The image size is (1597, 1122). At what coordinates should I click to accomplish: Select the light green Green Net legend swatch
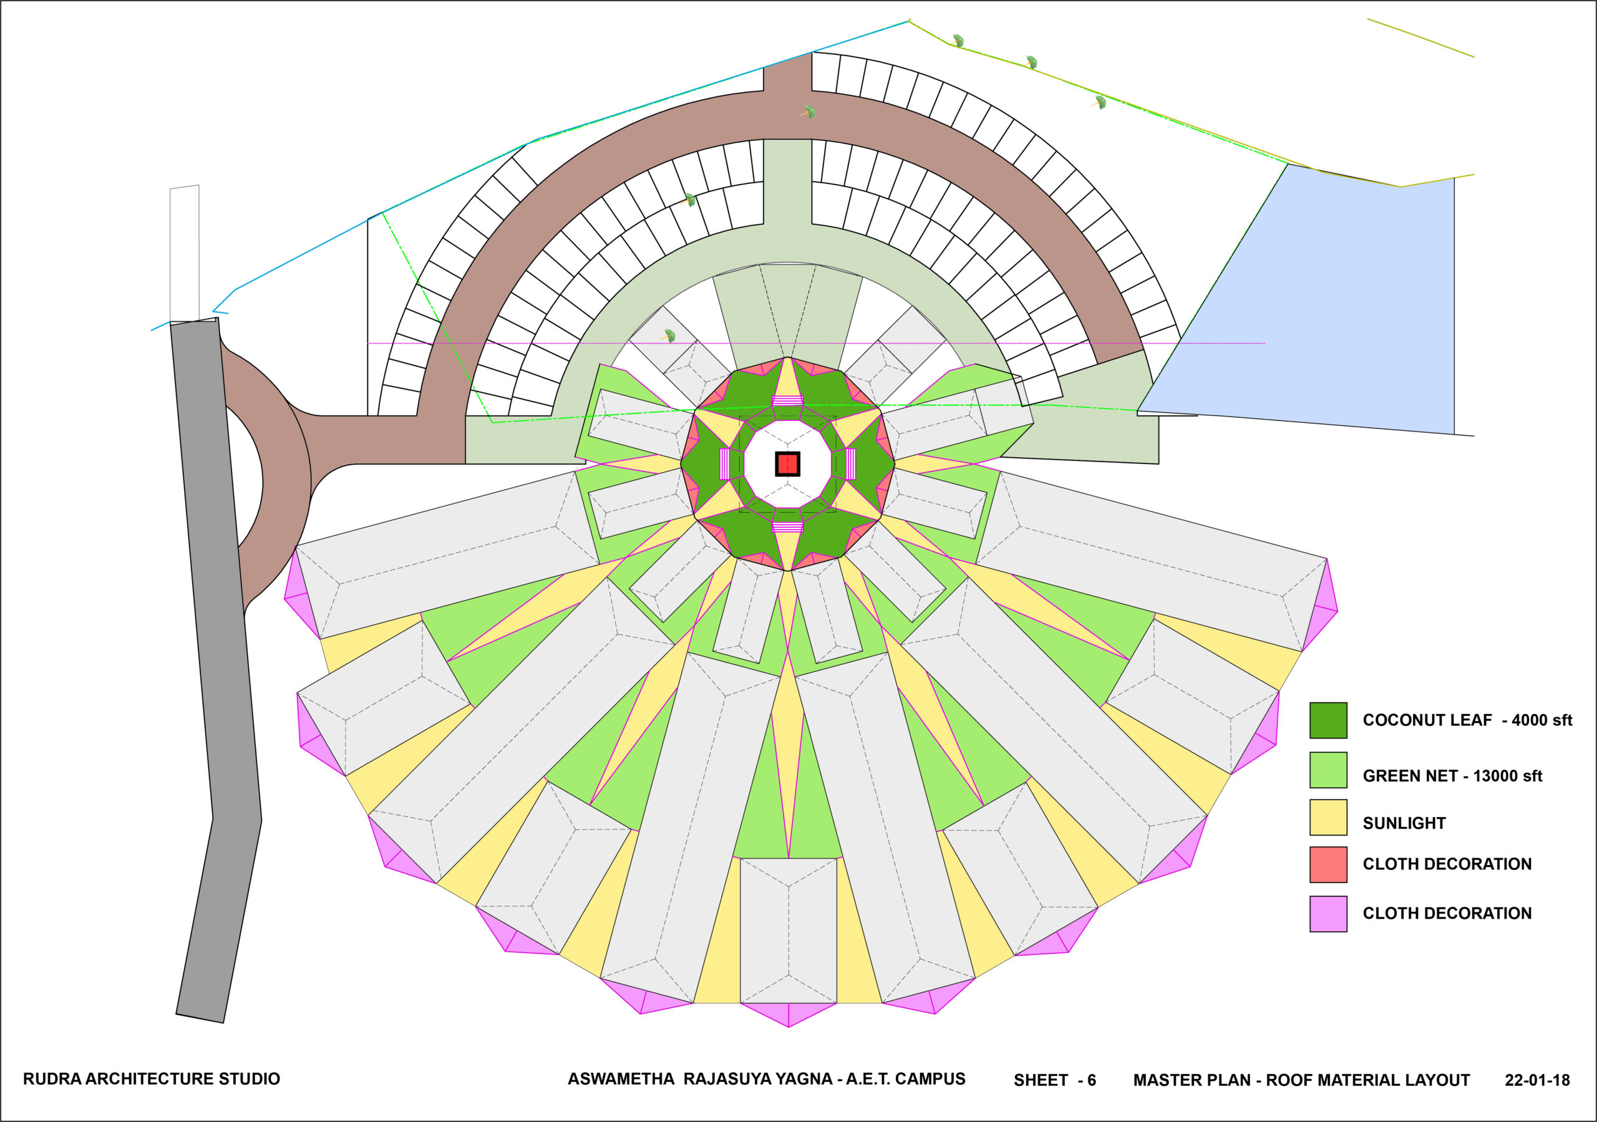1328,770
